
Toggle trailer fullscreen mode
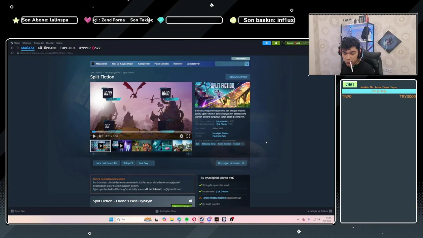188,136
